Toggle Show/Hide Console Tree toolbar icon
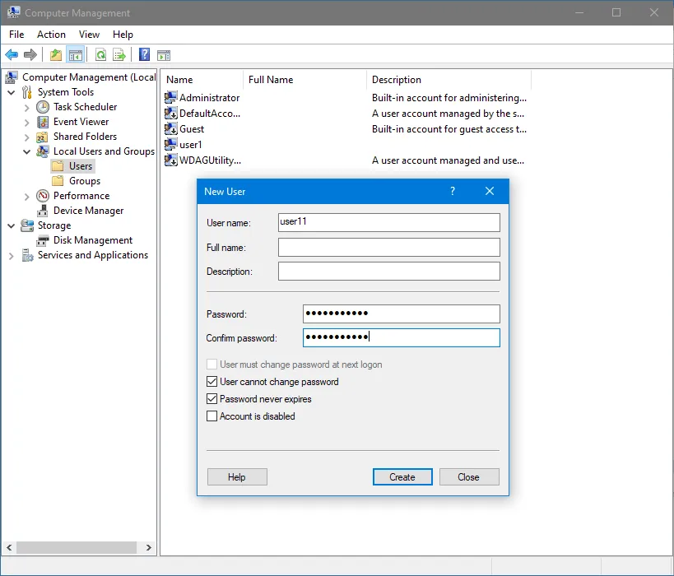 [x=75, y=55]
